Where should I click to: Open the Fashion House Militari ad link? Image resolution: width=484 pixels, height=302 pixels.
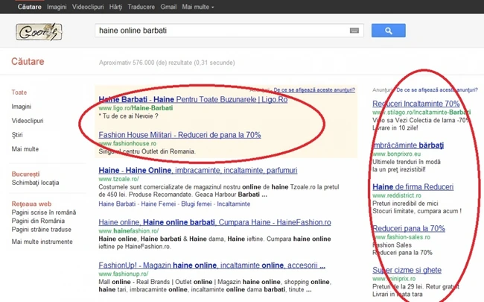pyautogui.click(x=179, y=135)
